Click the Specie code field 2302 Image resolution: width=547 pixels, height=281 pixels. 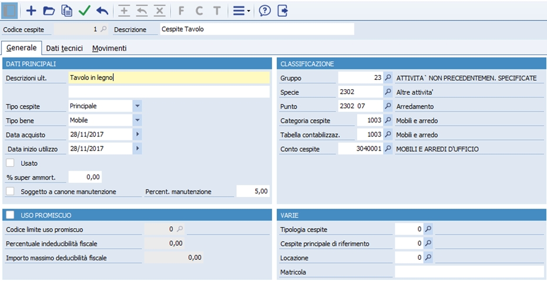pyautogui.click(x=361, y=92)
